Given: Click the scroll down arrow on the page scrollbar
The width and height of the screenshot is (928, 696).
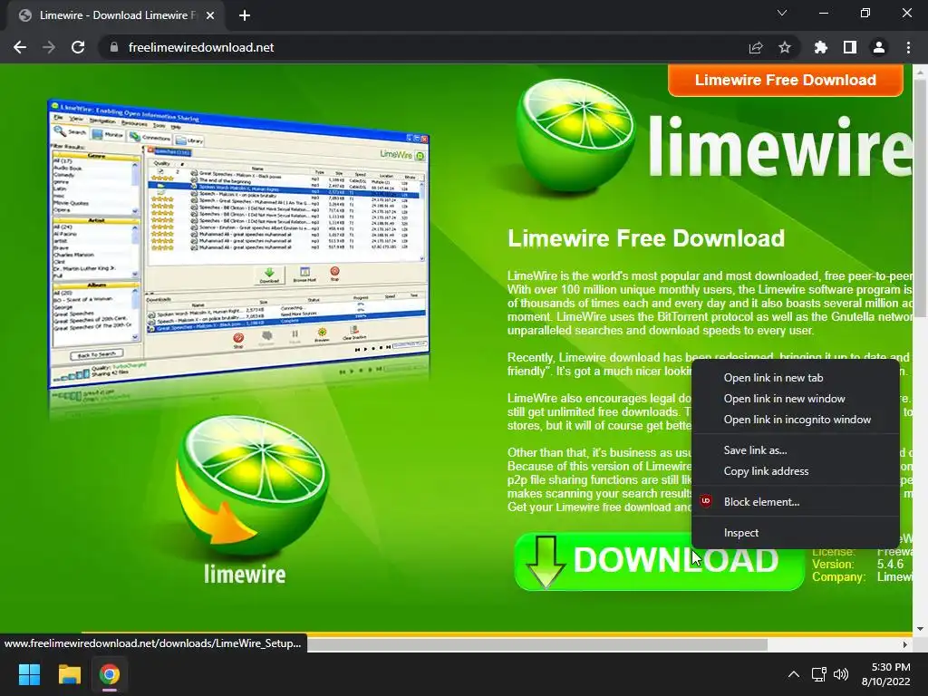Looking at the screenshot, I should pos(921,629).
